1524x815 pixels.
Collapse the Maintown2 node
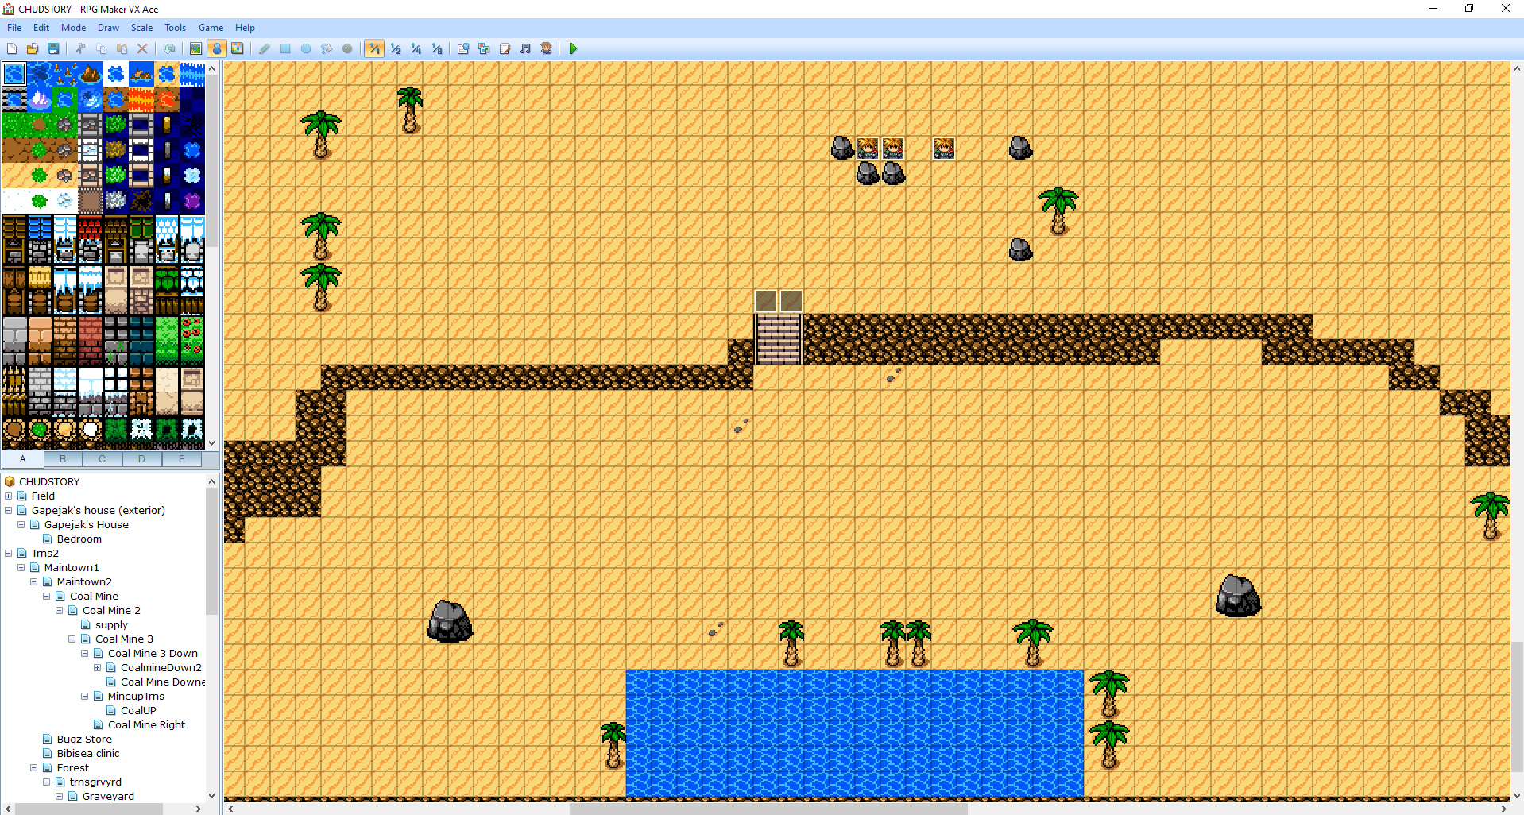pyautogui.click(x=34, y=582)
